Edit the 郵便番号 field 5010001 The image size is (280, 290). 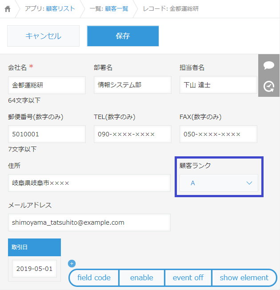pyautogui.click(x=47, y=134)
